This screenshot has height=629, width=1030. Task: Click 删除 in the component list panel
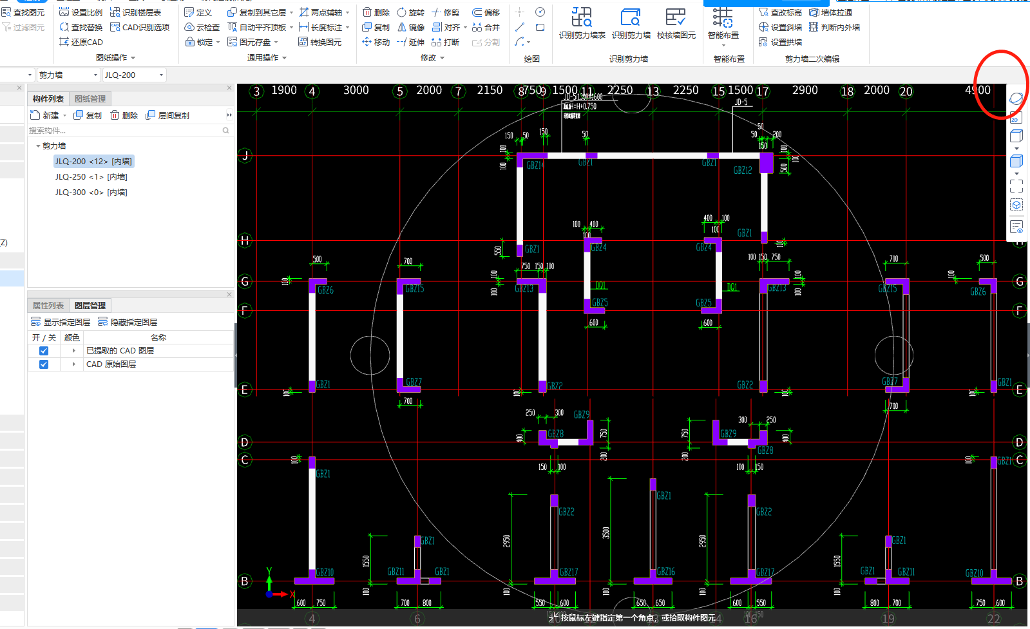point(124,116)
